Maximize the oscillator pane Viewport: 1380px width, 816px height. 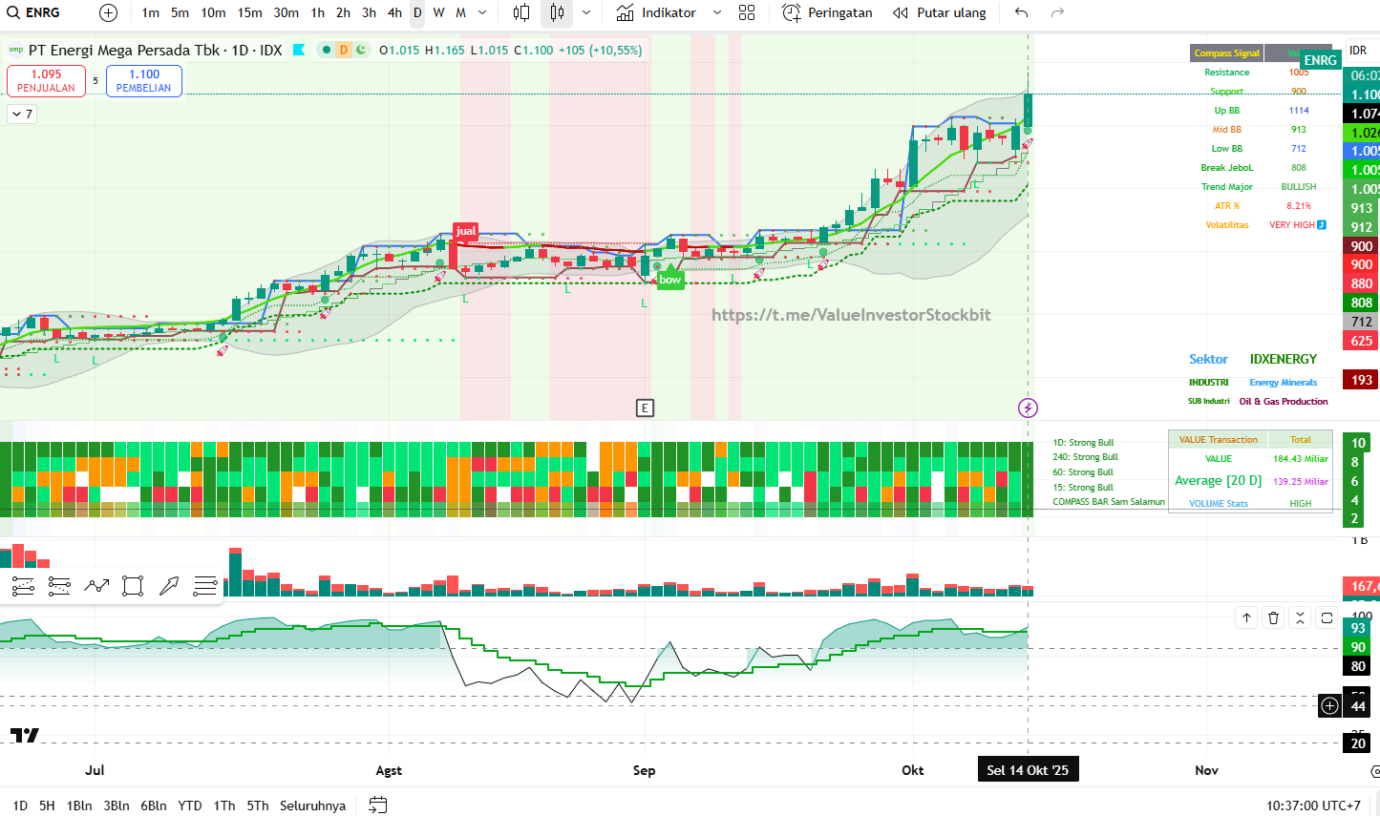[1327, 618]
